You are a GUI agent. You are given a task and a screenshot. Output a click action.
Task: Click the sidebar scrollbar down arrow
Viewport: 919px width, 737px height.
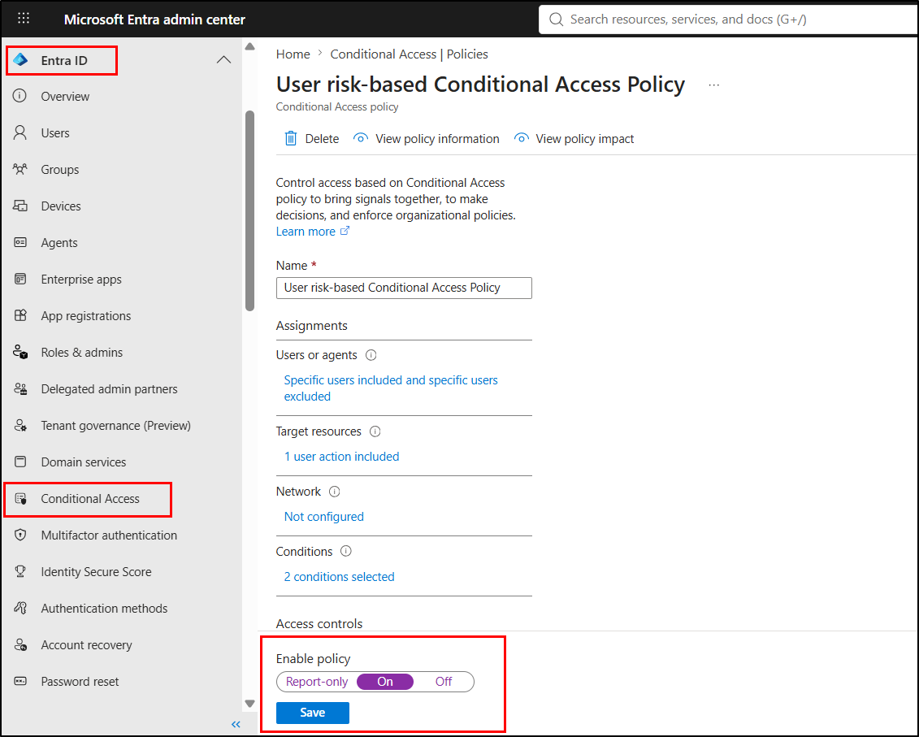[x=249, y=704]
